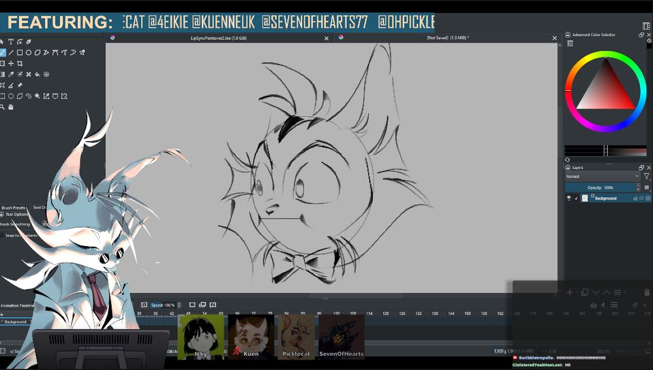Select the Dynamic Brush tool
653x370 pixels.
tap(73, 52)
